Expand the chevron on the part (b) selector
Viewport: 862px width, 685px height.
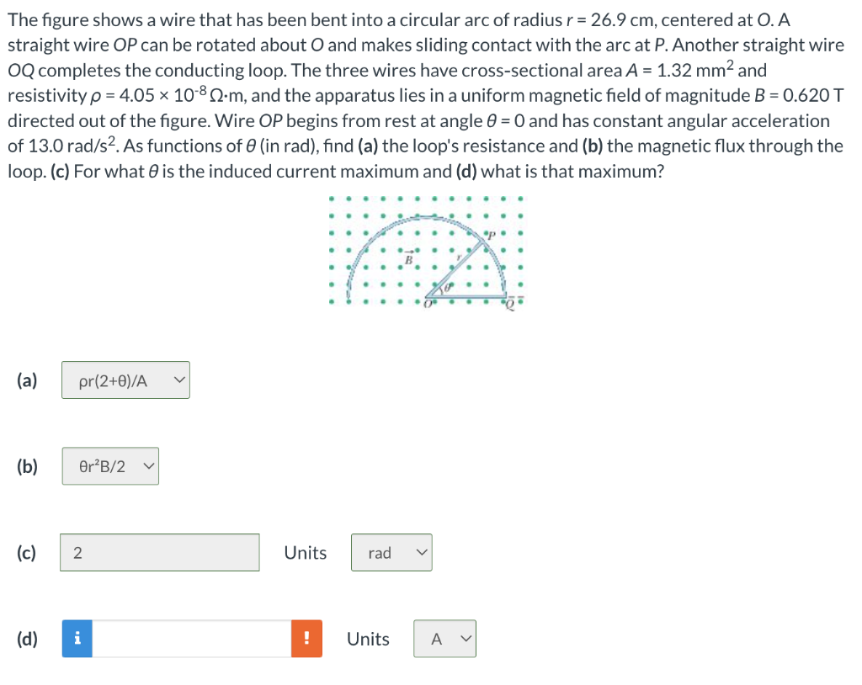click(x=149, y=466)
